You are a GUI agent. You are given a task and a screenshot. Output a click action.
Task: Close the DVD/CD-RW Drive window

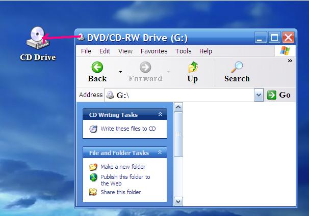[x=288, y=37]
